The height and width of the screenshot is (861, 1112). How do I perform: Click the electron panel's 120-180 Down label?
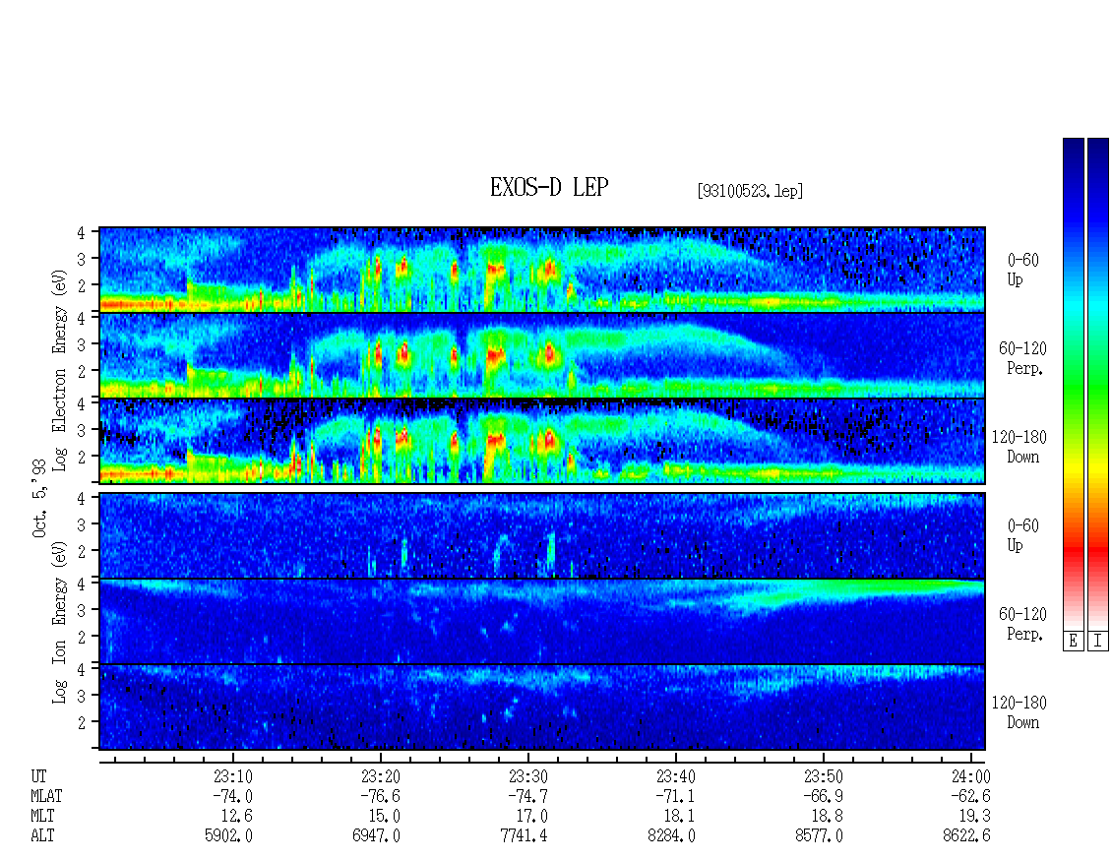1019,447
